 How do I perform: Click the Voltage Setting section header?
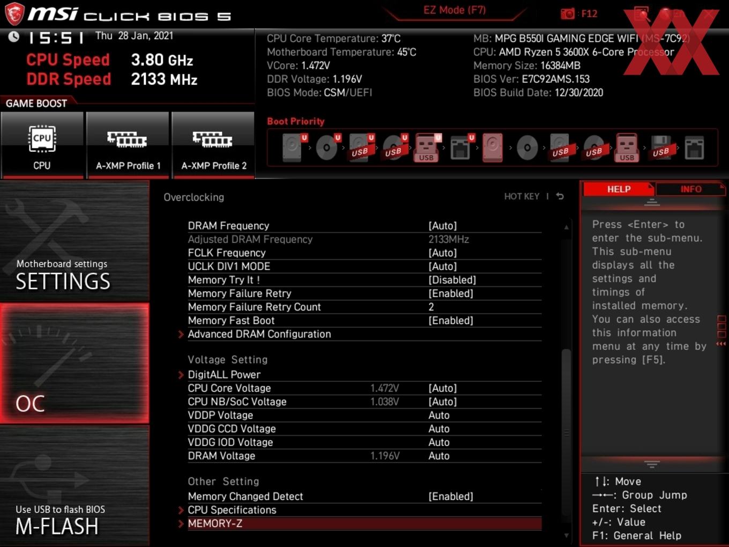pyautogui.click(x=227, y=360)
